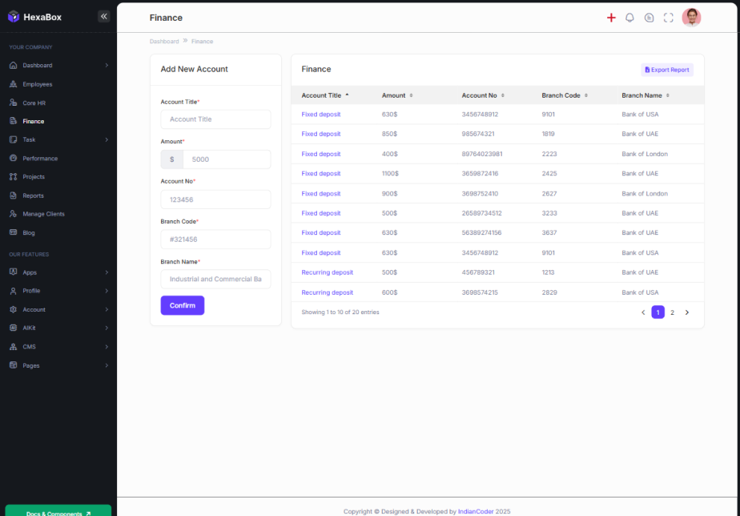Toggle fullscreen mode icon

pyautogui.click(x=668, y=18)
